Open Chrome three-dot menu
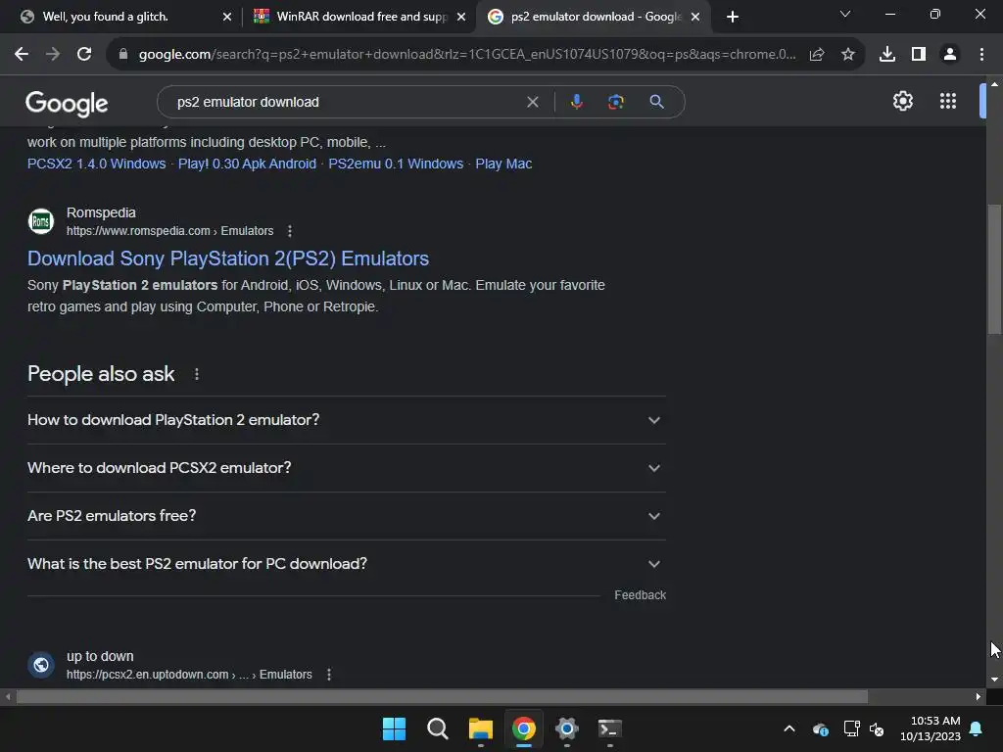Viewport: 1003px width, 752px height. coord(981,55)
